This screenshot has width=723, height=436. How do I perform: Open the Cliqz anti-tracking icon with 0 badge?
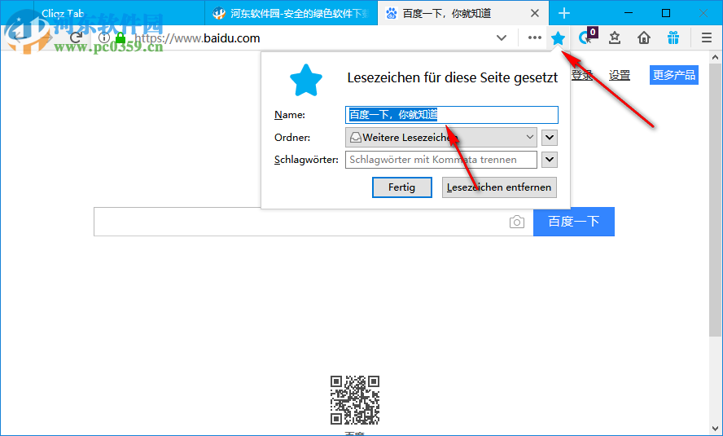click(588, 37)
